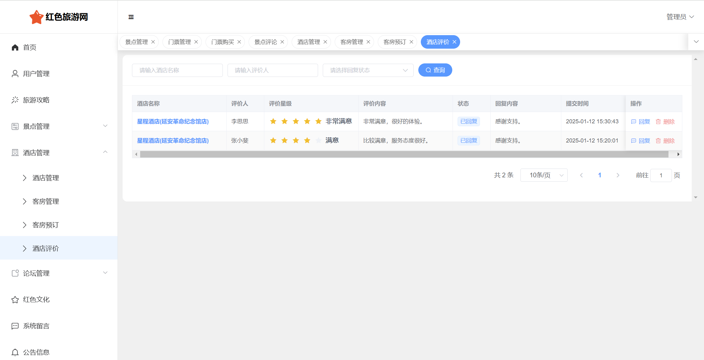This screenshot has width=704, height=360.
Task: Click the home icon for 首页
Action: [x=15, y=47]
